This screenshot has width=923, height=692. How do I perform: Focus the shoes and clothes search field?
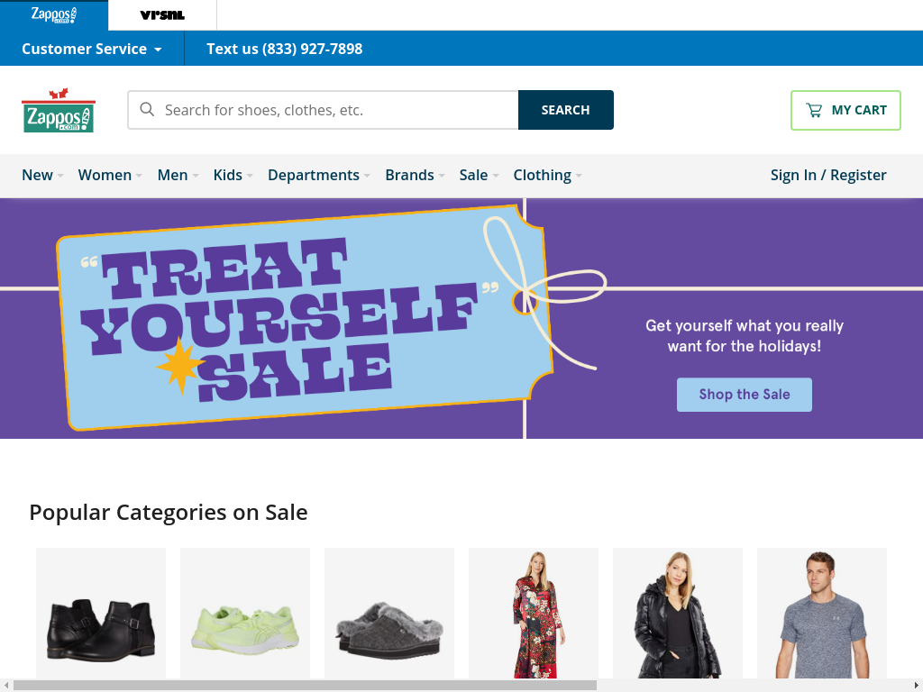tap(324, 110)
